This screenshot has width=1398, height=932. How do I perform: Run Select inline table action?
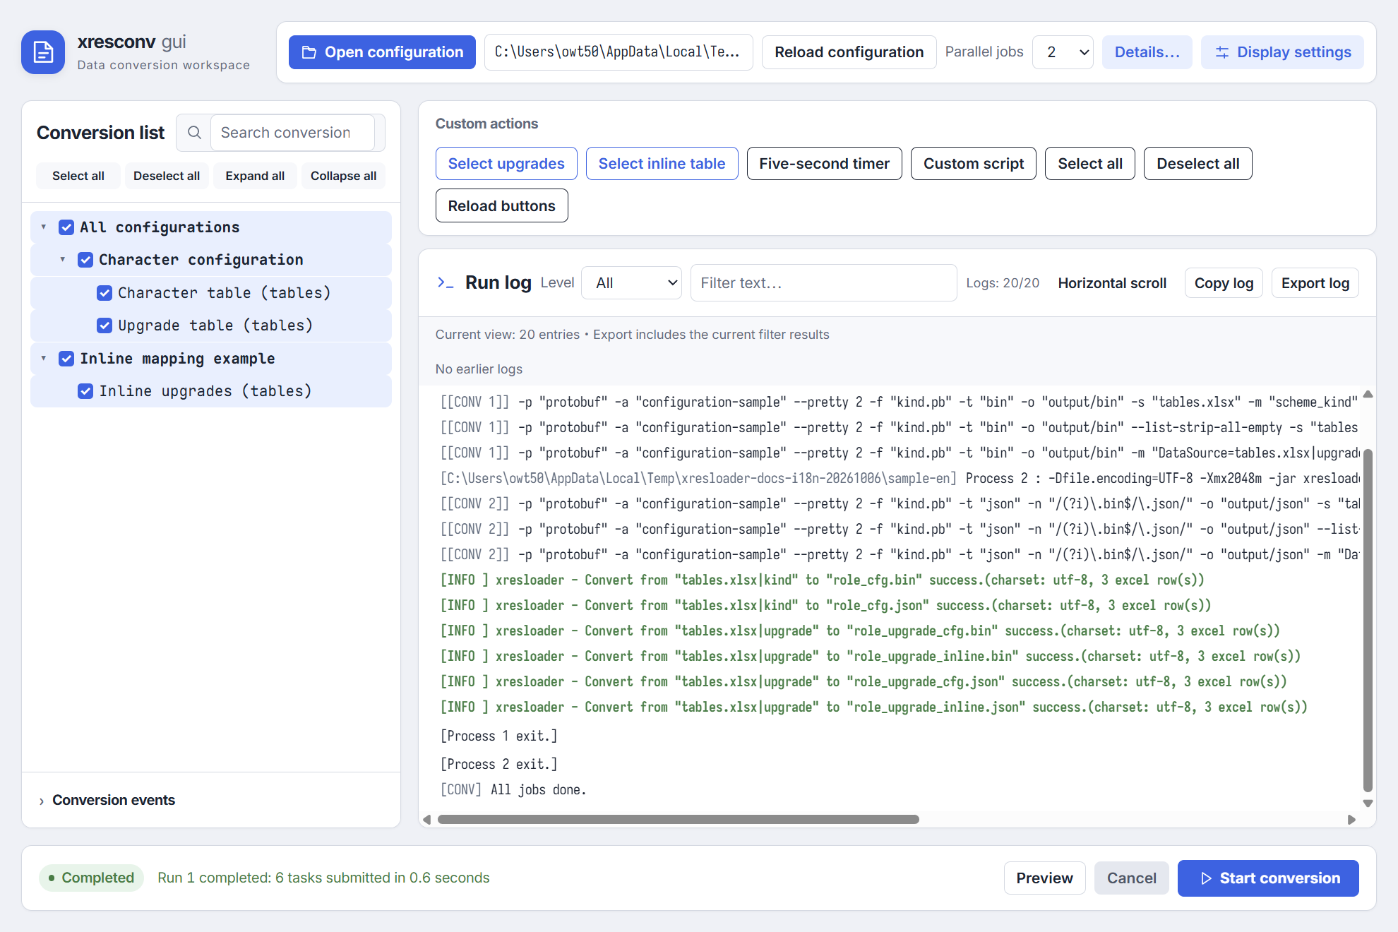(x=662, y=164)
